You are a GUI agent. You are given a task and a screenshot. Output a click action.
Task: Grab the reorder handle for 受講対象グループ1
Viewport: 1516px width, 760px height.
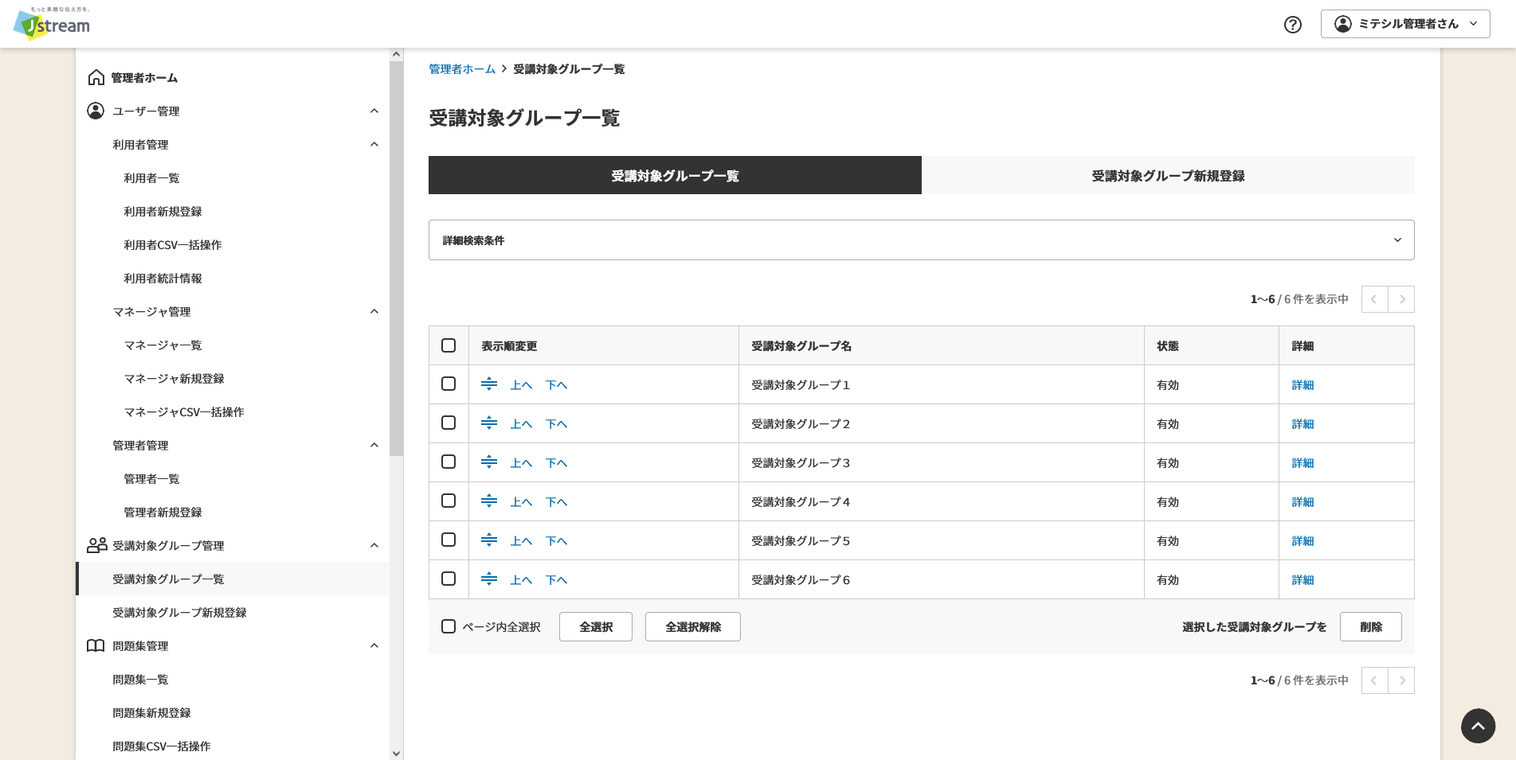[x=489, y=384]
